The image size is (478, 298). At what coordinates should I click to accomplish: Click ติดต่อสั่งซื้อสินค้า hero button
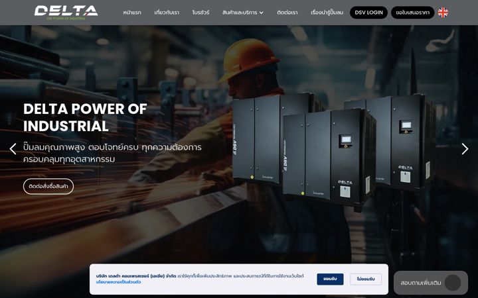pyautogui.click(x=48, y=186)
